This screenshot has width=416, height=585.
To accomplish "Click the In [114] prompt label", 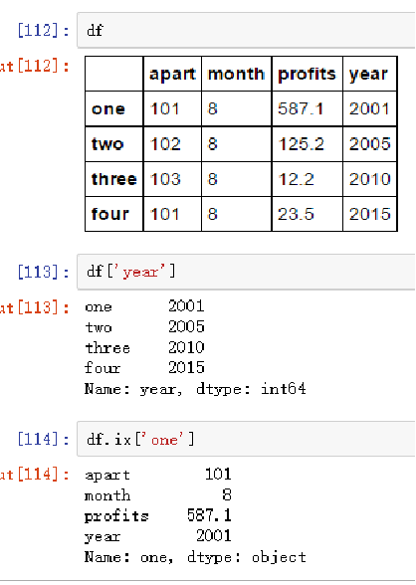I will click(44, 439).
